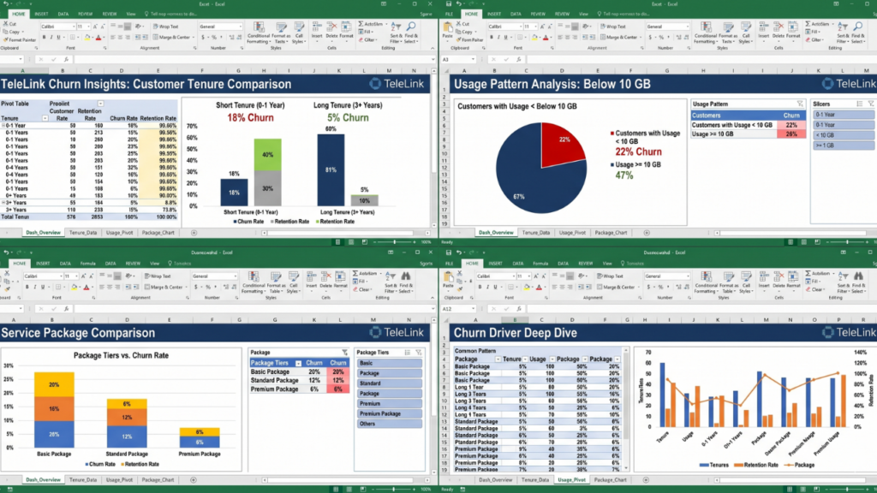
Task: Click the Cut scissors in the Churn Insights window
Action: [6, 25]
